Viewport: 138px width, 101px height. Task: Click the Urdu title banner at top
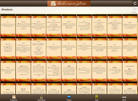point(69,3)
